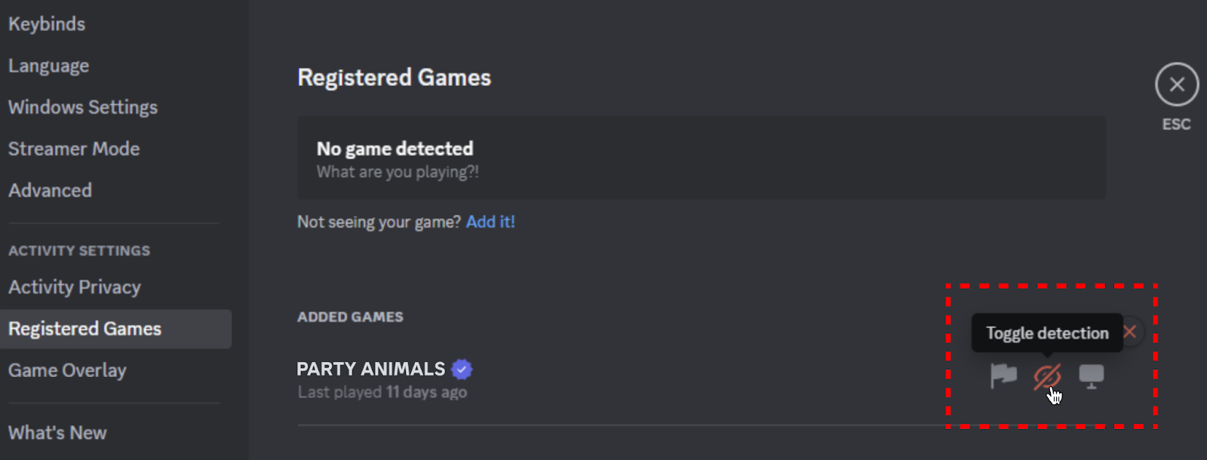Toggle overlay using the monitor icon
Image resolution: width=1207 pixels, height=460 pixels.
pos(1091,376)
